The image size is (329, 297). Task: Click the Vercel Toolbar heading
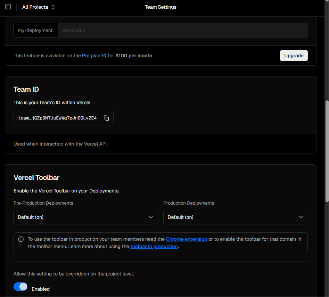[x=36, y=178]
